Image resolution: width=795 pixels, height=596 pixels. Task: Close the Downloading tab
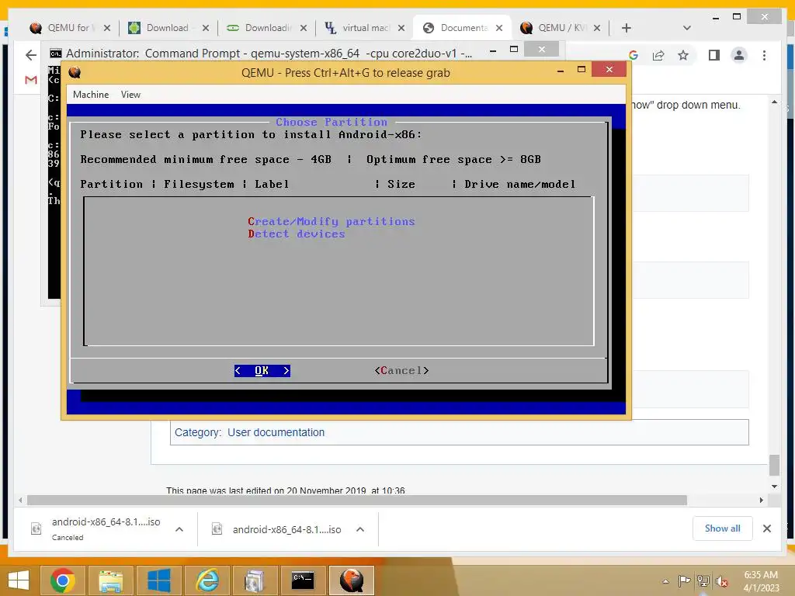(x=304, y=28)
